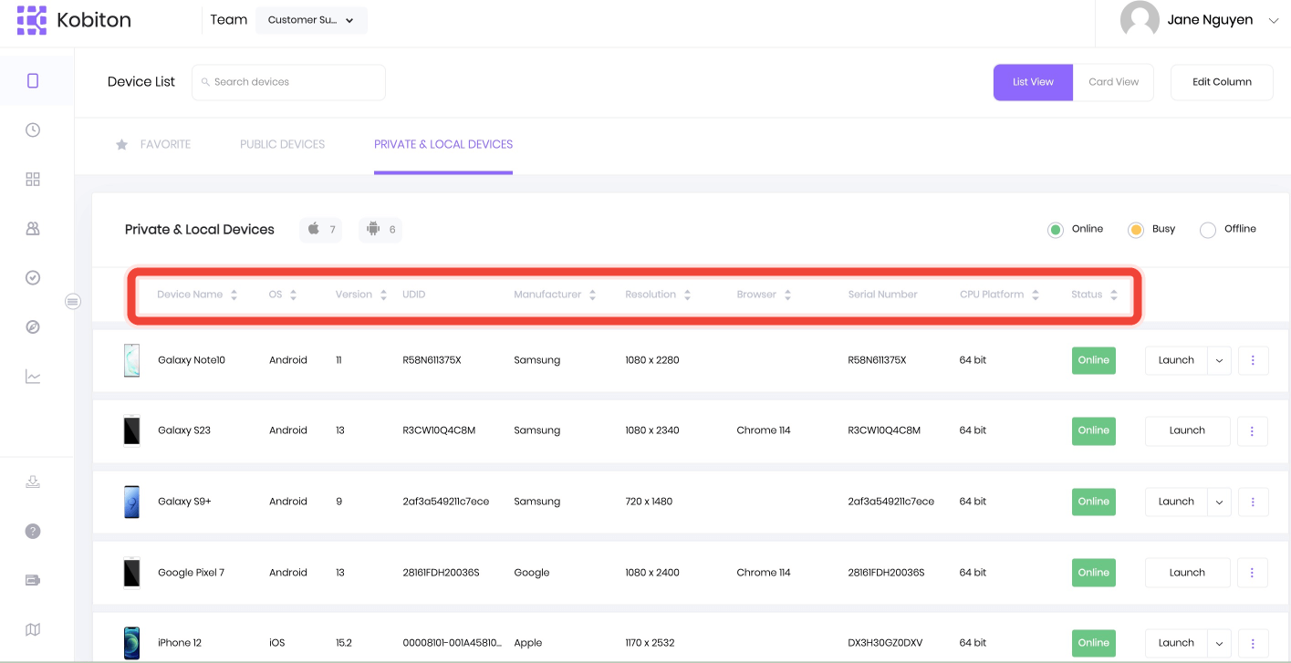Open more options for Galaxy S9+

[x=1253, y=502]
